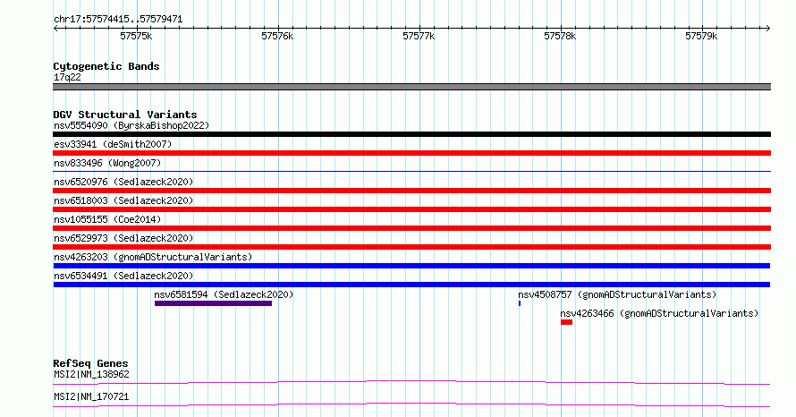
Task: Click the nsv6581594 (Sedlazeck2020) label
Action: click(x=224, y=294)
